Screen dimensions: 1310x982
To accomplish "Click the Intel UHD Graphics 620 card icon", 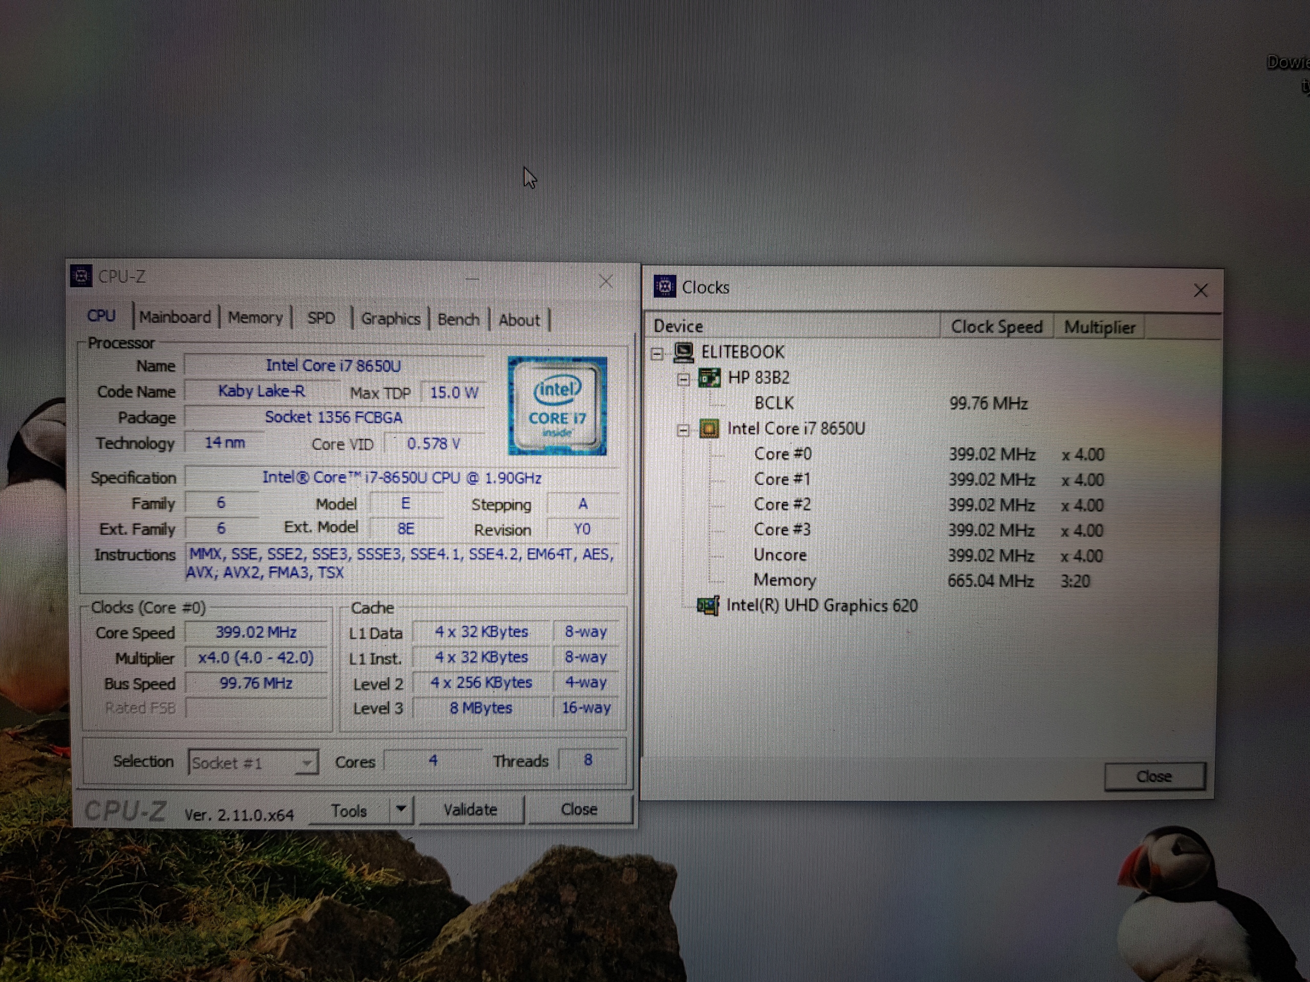I will tap(708, 606).
